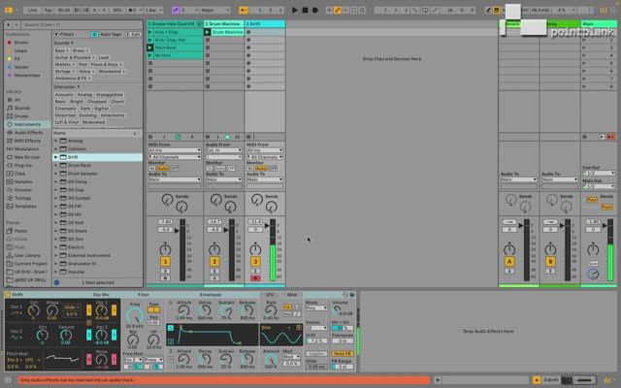Arm track 3 Drift for recording
This screenshot has width=621, height=388.
click(x=255, y=278)
